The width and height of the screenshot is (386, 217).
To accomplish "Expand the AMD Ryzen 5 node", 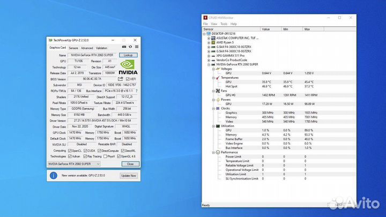I will tap(209, 42).
